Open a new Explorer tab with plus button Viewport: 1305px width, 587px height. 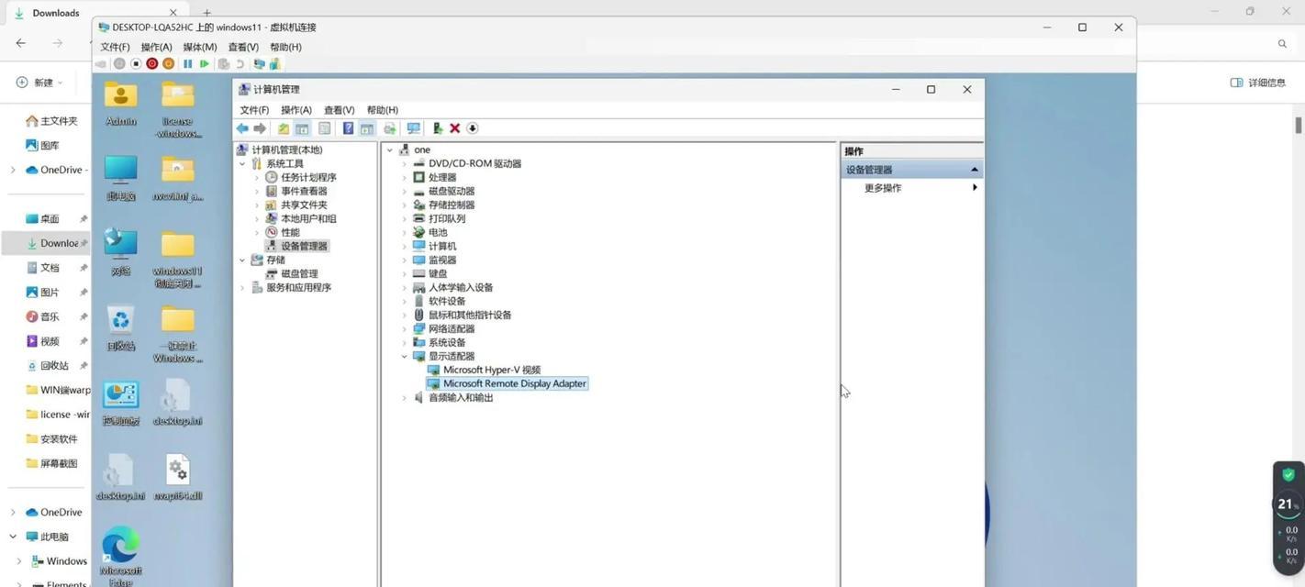[207, 13]
